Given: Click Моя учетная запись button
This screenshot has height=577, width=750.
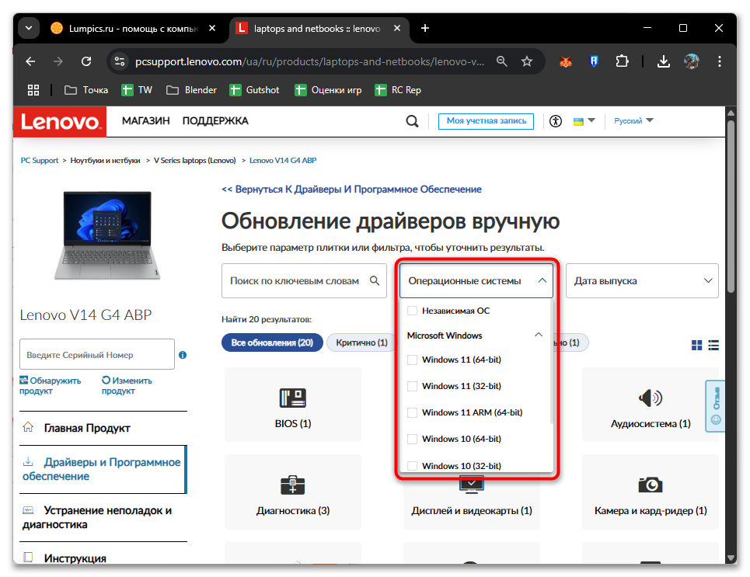Looking at the screenshot, I should click(x=486, y=121).
